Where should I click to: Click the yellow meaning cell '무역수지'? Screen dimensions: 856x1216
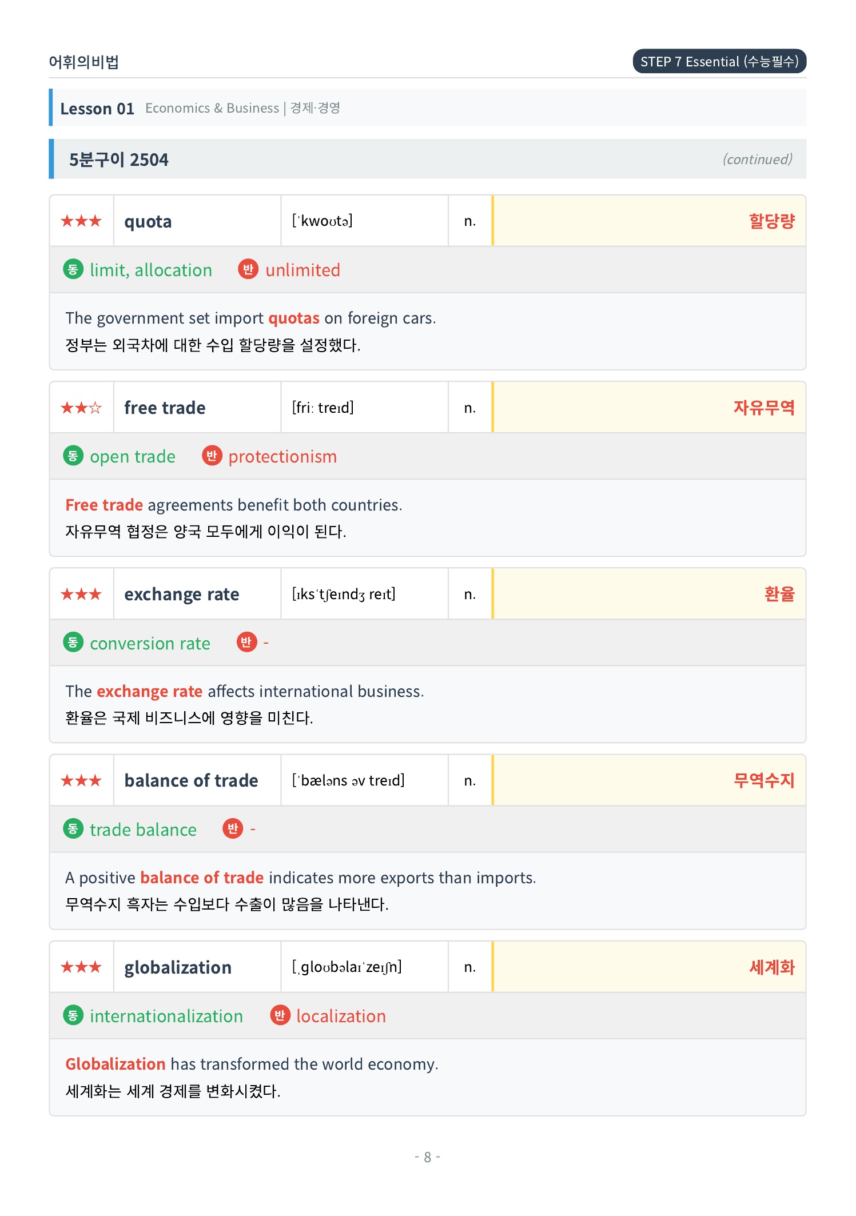pos(649,780)
